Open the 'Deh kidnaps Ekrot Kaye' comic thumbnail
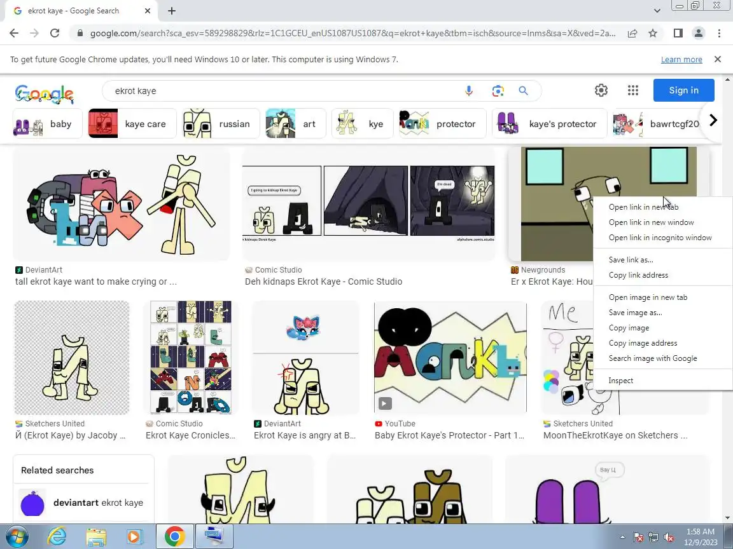 click(368, 204)
